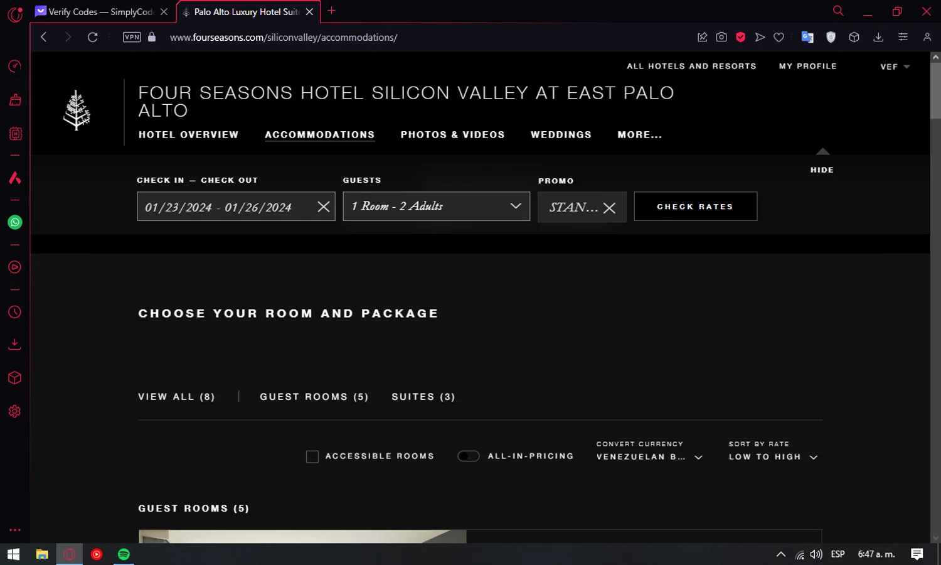Open My Flow send icon
The image size is (941, 565).
click(x=760, y=37)
